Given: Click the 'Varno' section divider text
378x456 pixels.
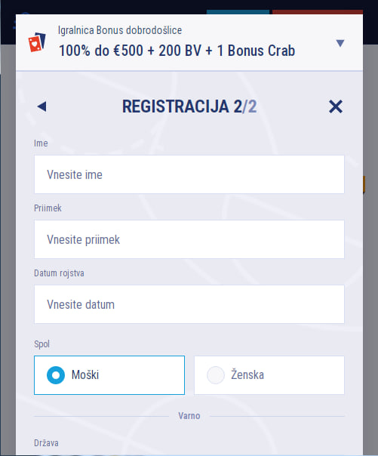Looking at the screenshot, I should pos(189,416).
